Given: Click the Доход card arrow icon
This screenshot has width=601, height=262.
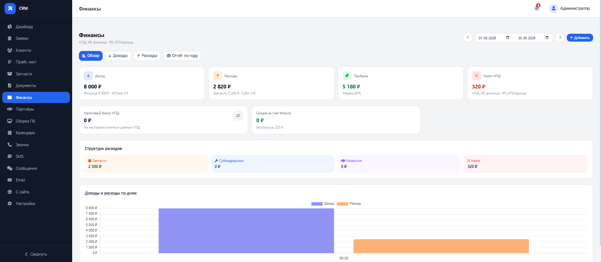Looking at the screenshot, I should click(88, 76).
